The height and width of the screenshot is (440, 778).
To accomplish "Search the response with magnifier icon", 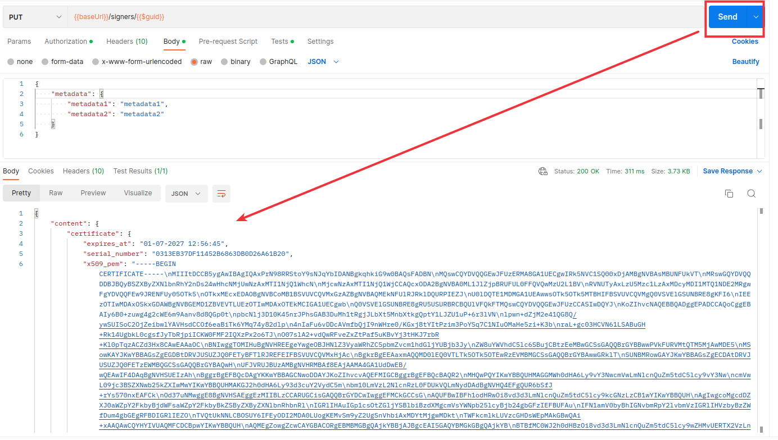I will [x=751, y=194].
